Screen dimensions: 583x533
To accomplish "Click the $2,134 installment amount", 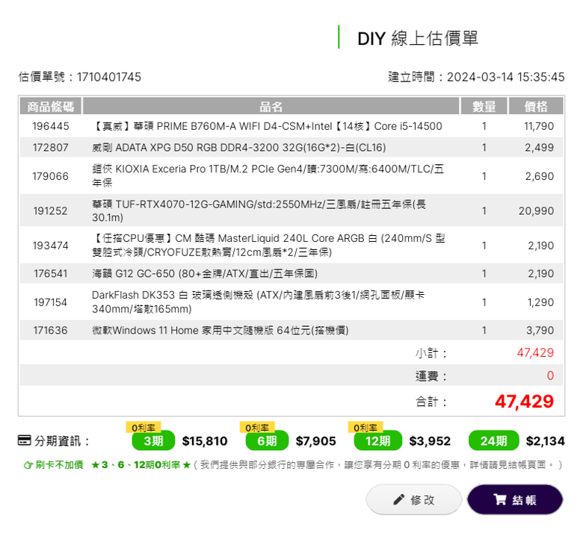I will point(546,441).
